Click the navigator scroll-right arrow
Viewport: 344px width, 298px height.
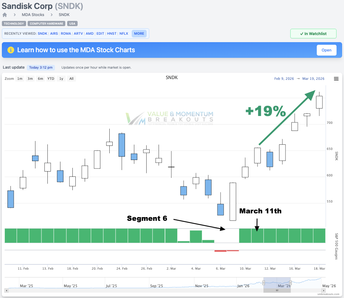pyautogui.click(x=323, y=291)
